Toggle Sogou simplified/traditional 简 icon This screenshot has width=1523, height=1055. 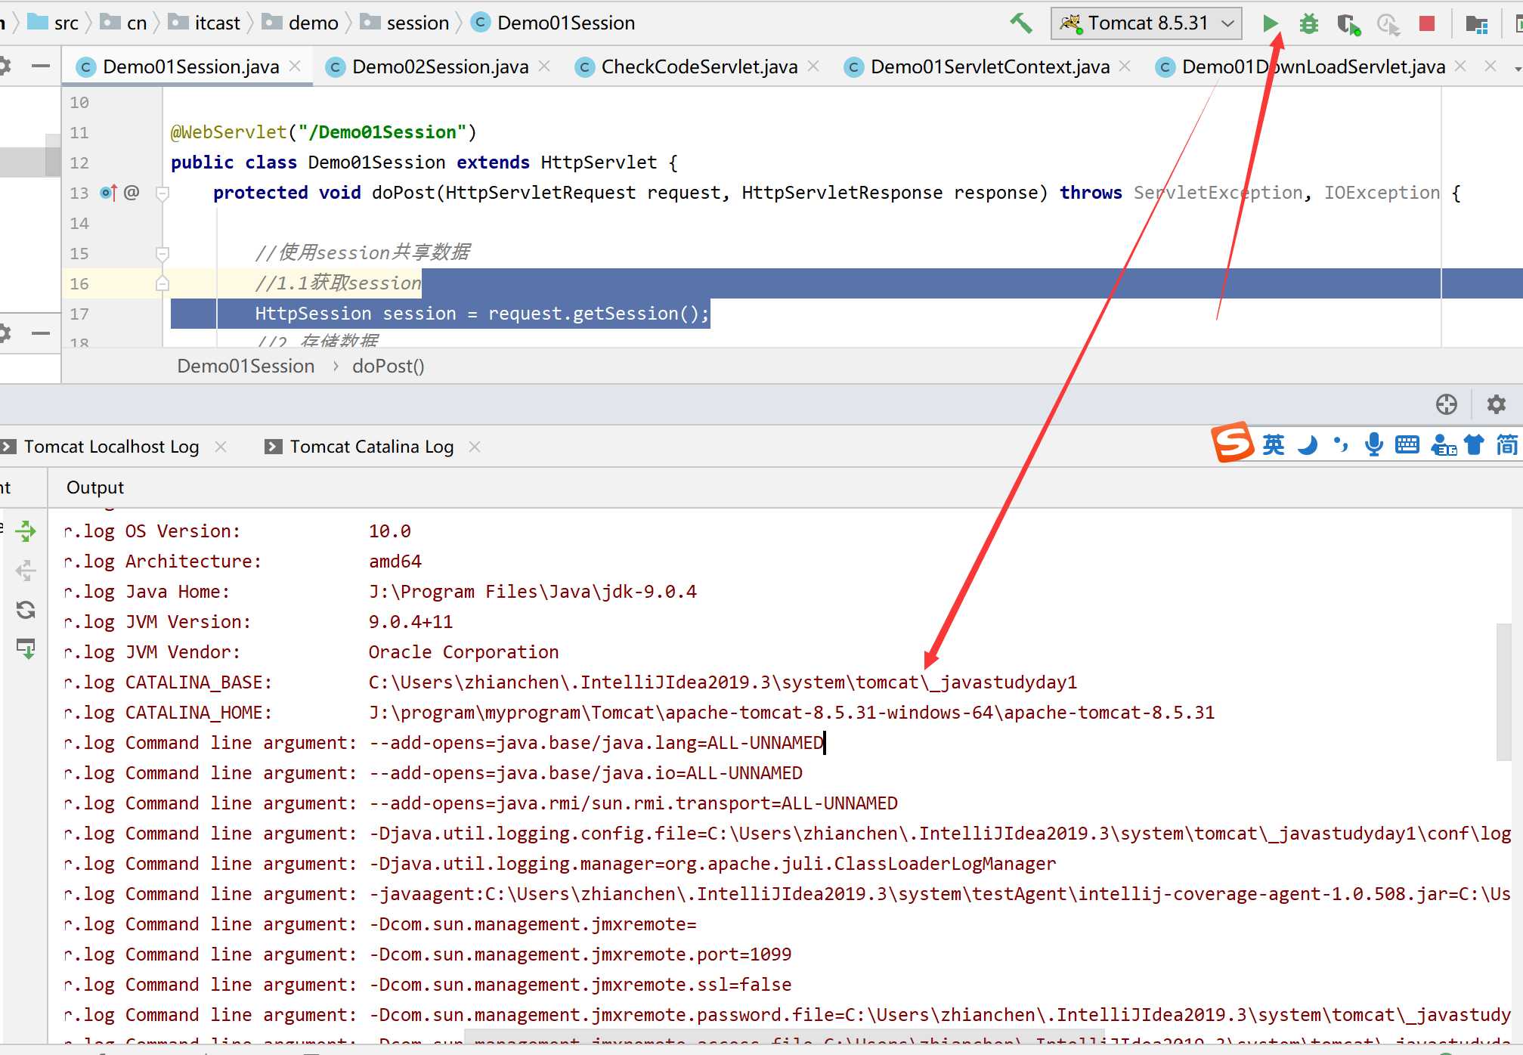(x=1506, y=445)
